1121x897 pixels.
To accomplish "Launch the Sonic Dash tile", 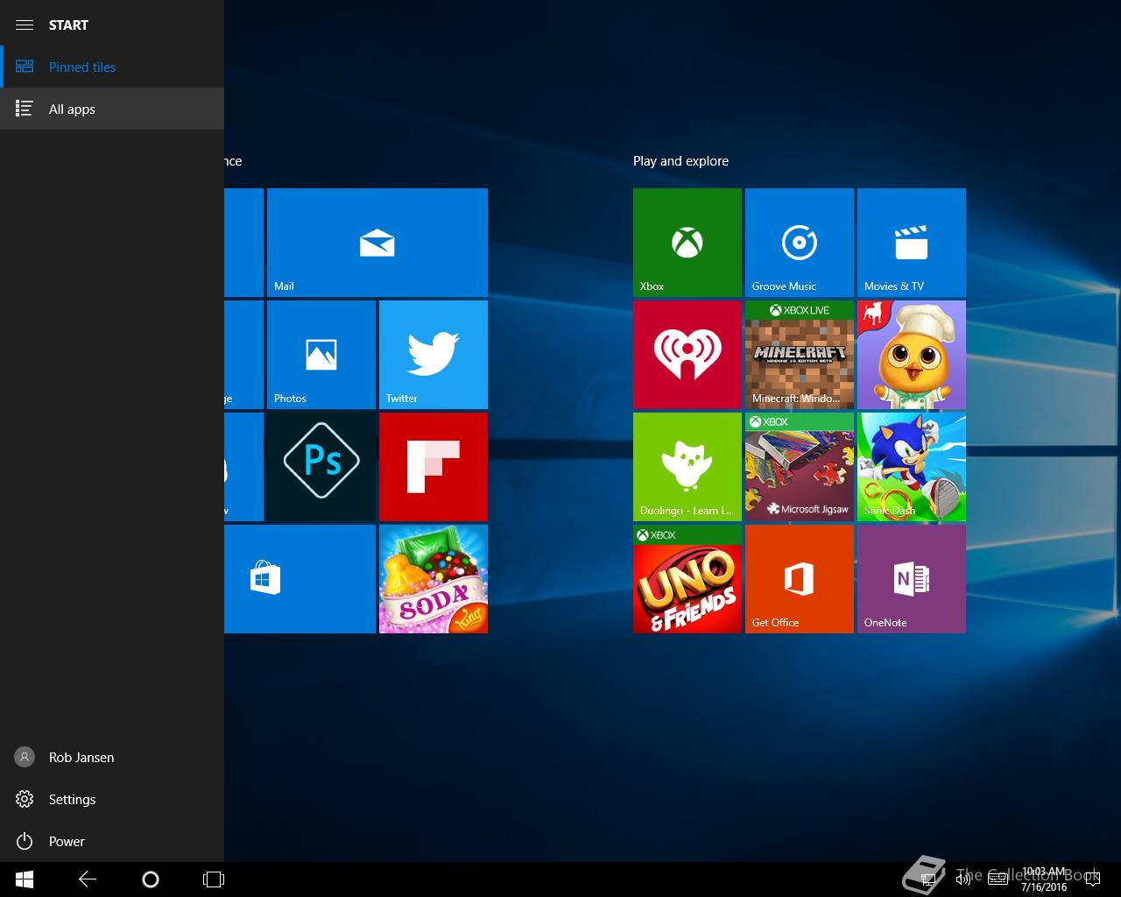I will click(912, 467).
